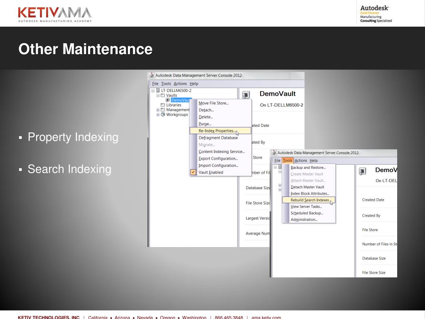Click the DemoVault header icon in first console
The width and height of the screenshot is (425, 319).
point(246,95)
